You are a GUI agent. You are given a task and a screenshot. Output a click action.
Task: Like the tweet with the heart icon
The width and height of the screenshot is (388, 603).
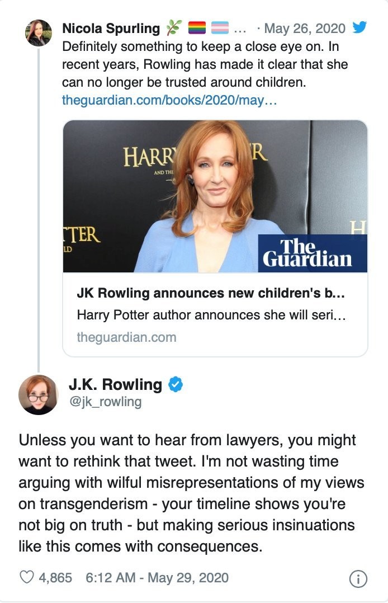click(x=26, y=578)
